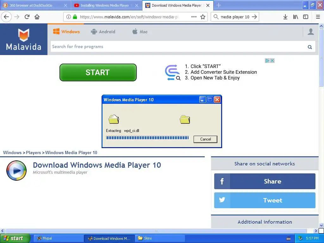The width and height of the screenshot is (324, 243).
Task: Click the Twitter bird icon
Action: (222, 200)
